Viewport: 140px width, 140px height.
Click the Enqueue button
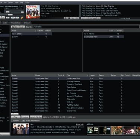pyautogui.click(x=25, y=117)
